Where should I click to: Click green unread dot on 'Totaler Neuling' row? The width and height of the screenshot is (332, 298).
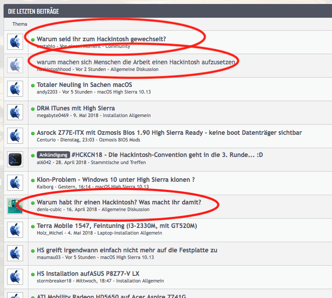(x=33, y=86)
